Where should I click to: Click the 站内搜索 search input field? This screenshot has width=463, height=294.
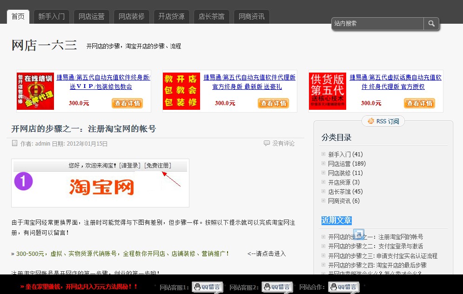click(x=377, y=23)
